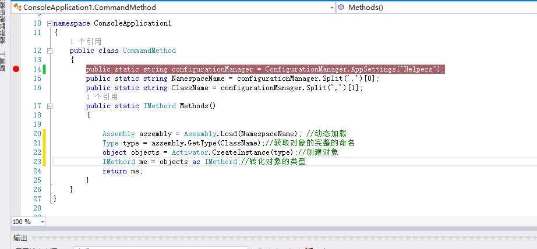Image resolution: width=537 pixels, height=249 pixels.
Task: Click the cube icon beside Methods()
Action: pyautogui.click(x=341, y=7)
